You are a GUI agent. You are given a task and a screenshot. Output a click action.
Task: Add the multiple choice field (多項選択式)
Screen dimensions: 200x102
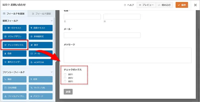tap(40, 36)
